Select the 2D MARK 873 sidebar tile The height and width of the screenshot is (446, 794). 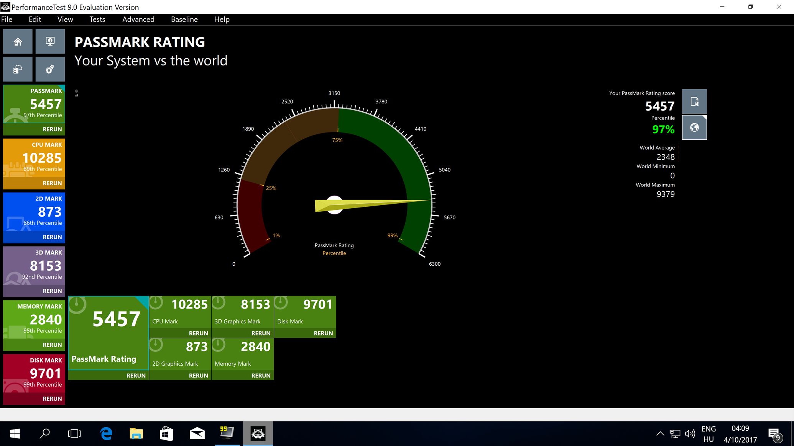[x=34, y=212]
